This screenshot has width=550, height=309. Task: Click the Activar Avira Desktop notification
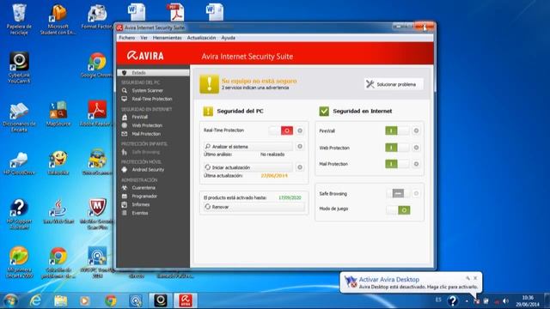[411, 282]
